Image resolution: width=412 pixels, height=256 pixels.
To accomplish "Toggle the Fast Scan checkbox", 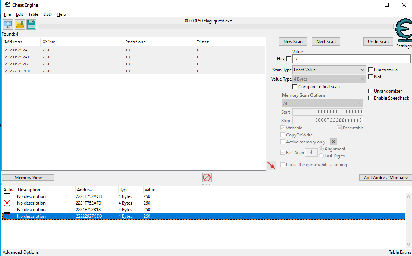I will 283,153.
